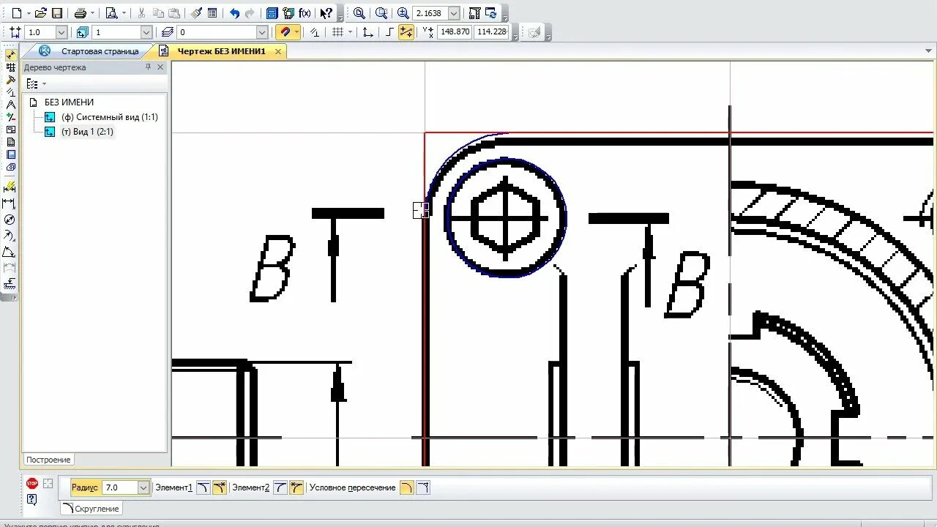Toggle rounding of linear values

(x=406, y=32)
